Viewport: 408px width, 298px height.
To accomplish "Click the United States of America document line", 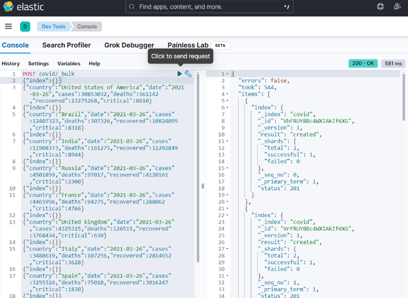I will tap(103, 94).
